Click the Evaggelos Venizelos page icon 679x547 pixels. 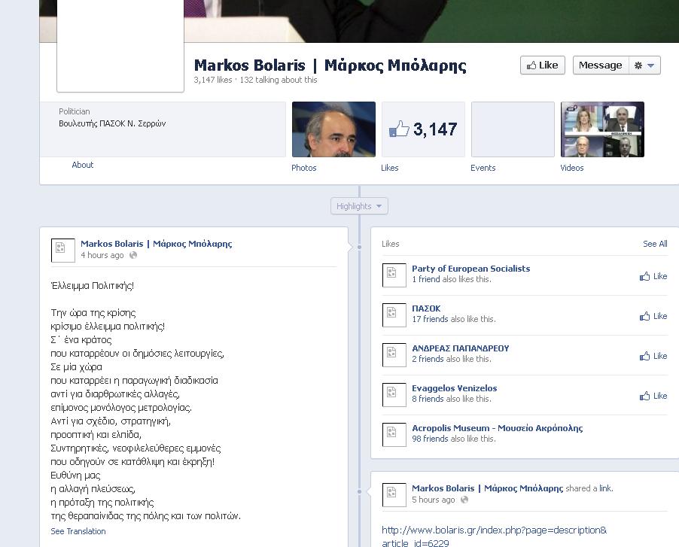coord(394,394)
